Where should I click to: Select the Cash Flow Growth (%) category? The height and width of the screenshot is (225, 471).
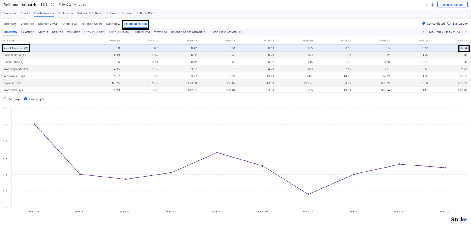(227, 32)
